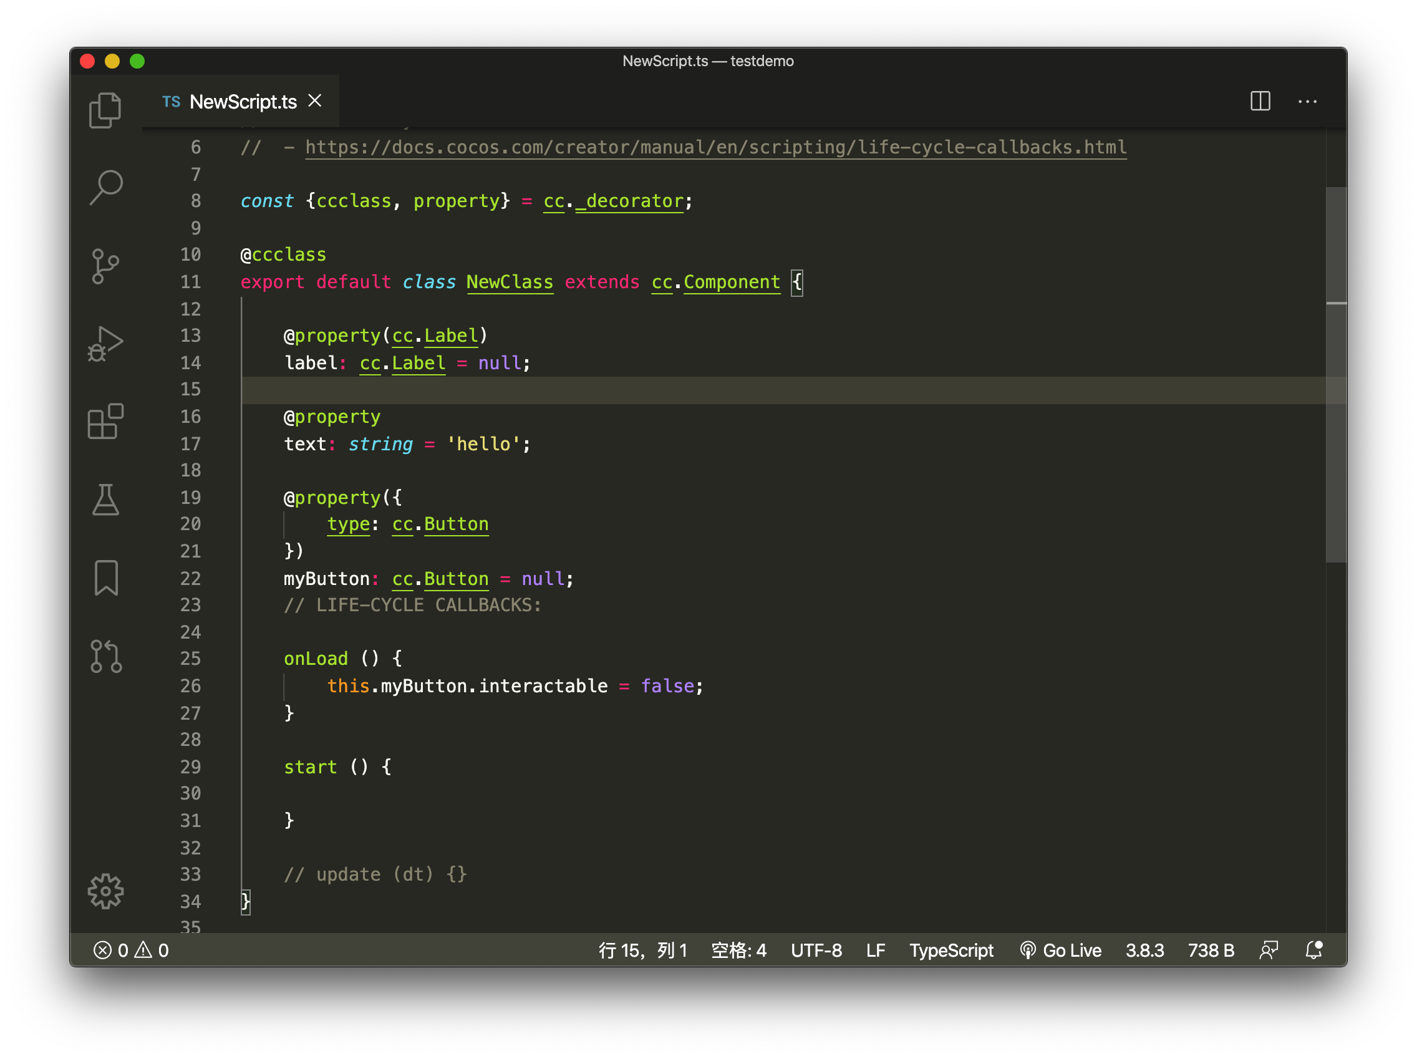Open the Search view icon
The height and width of the screenshot is (1059, 1417).
point(105,188)
